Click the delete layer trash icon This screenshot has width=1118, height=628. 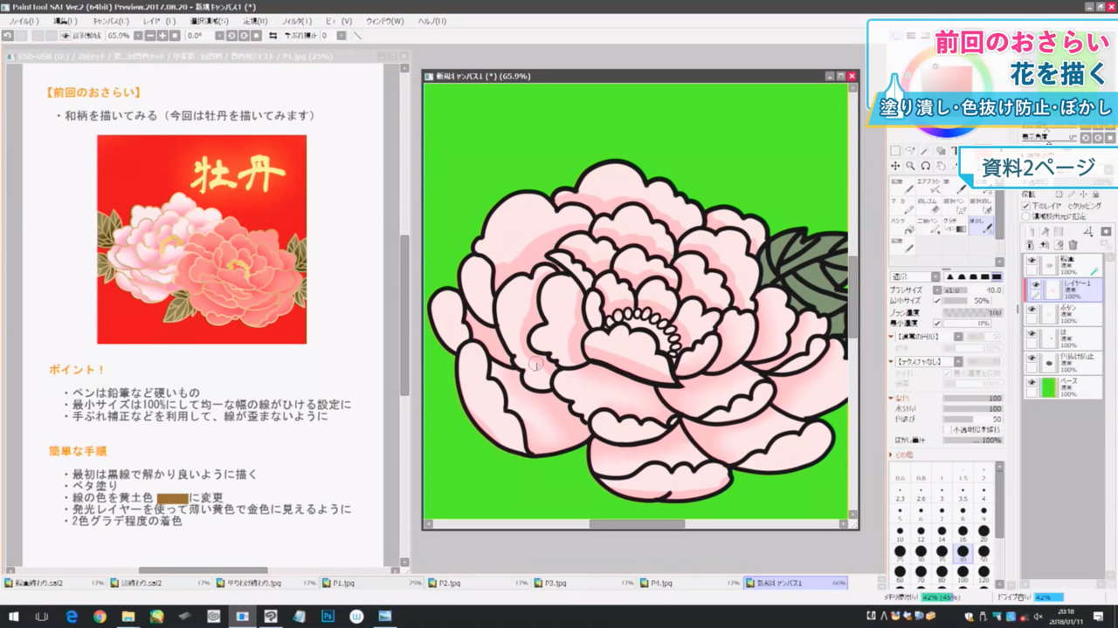[1073, 245]
